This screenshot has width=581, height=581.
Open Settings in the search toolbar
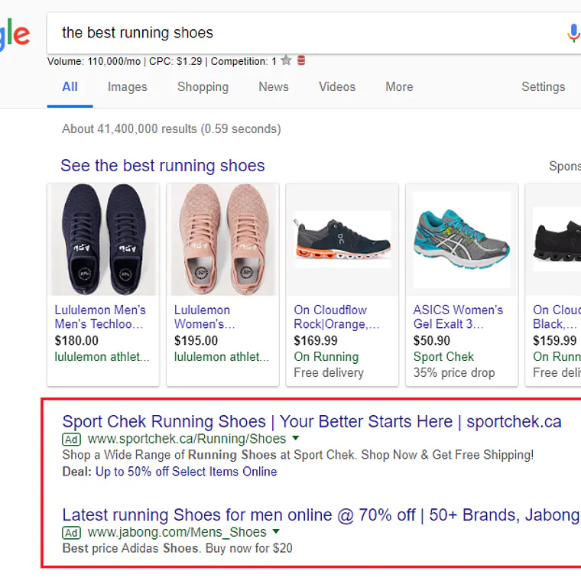coord(544,86)
